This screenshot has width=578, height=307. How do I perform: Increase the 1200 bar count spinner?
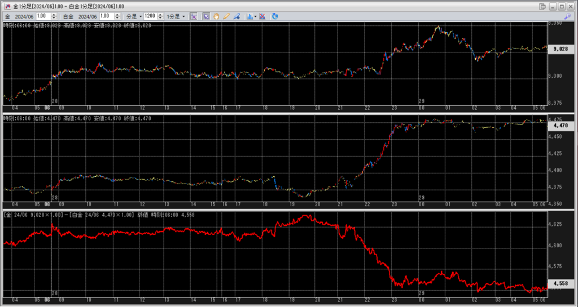pyautogui.click(x=160, y=15)
